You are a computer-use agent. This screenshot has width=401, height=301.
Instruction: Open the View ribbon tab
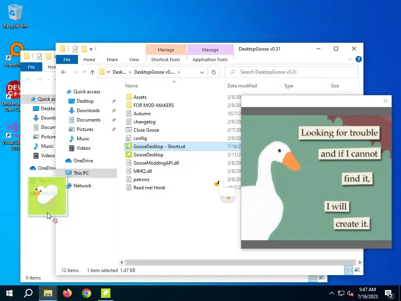point(134,60)
